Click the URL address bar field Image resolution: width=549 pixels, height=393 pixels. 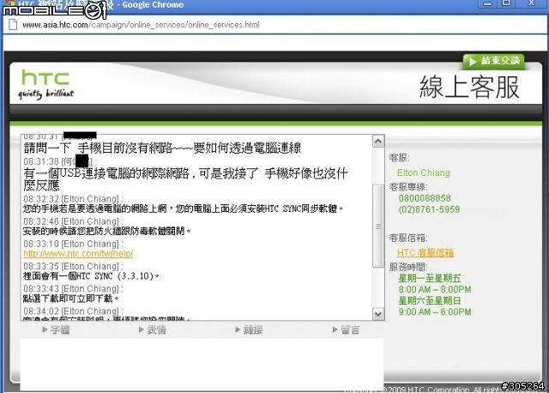276,25
